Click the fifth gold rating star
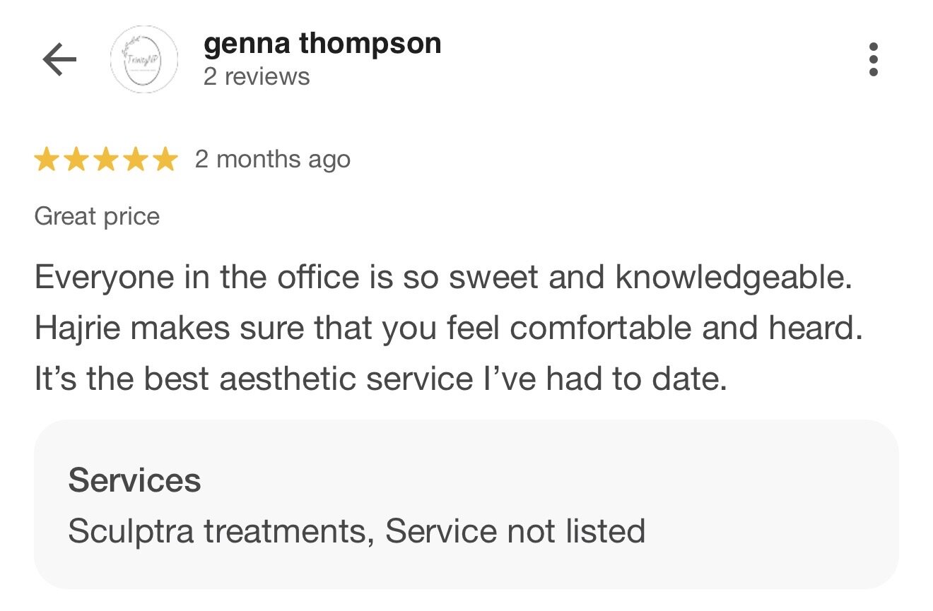933x611 pixels. [165, 160]
